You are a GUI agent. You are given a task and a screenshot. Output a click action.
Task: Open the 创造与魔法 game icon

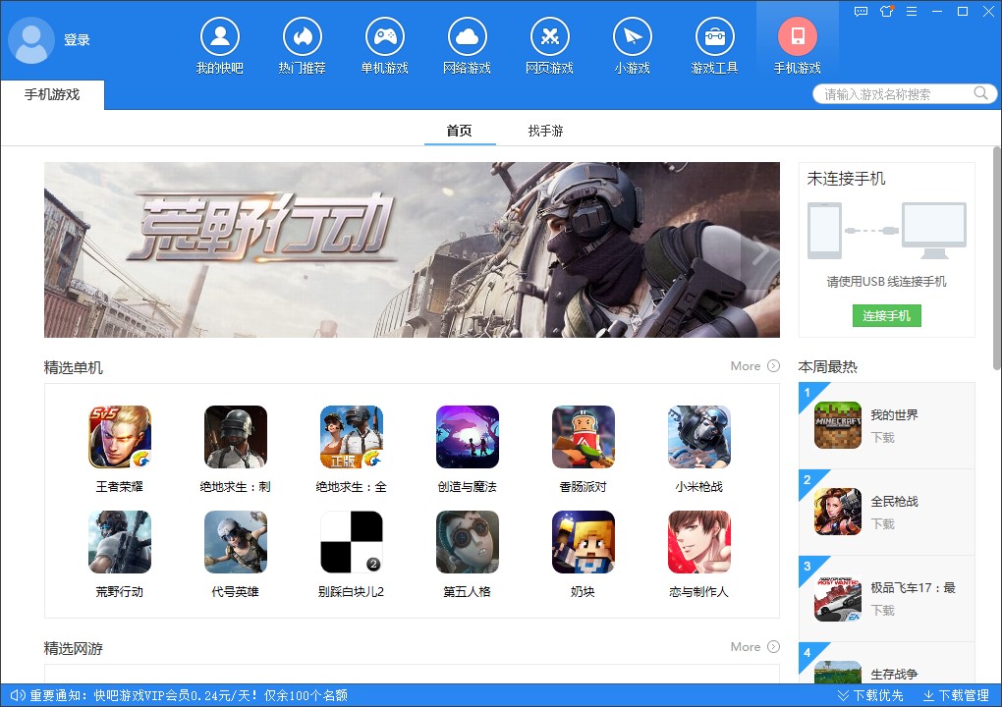pyautogui.click(x=468, y=437)
